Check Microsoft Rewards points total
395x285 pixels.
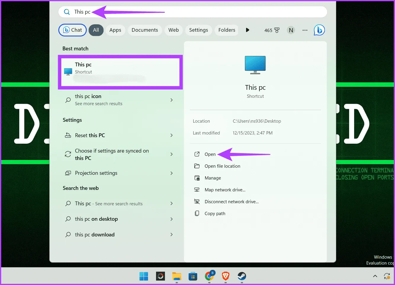[272, 30]
